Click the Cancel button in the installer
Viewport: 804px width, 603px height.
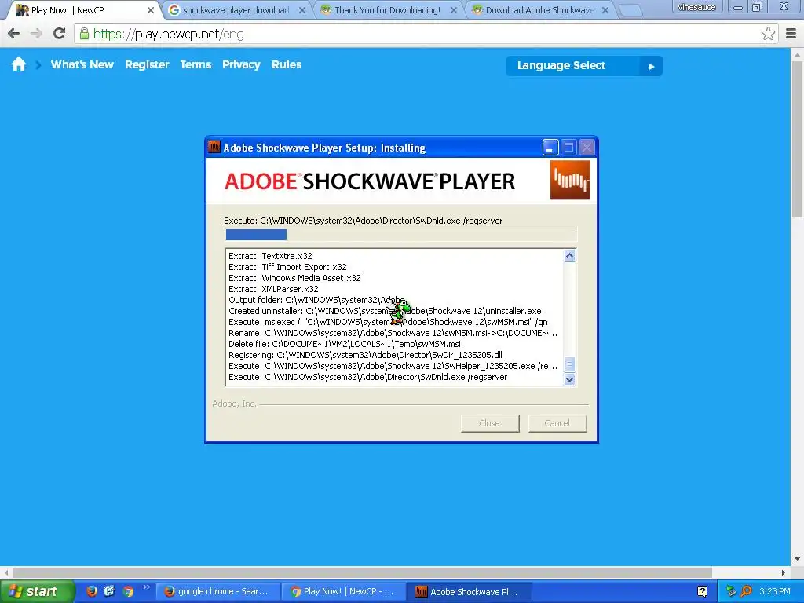tap(557, 423)
